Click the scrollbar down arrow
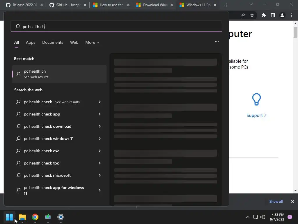The width and height of the screenshot is (298, 224). (295, 191)
